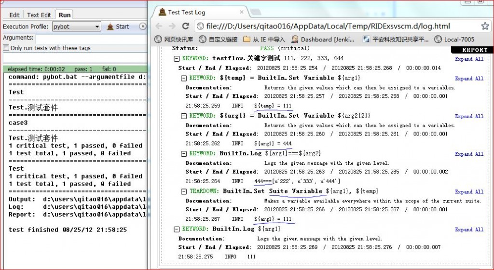Switch to the Text Edit tab

tap(39, 15)
